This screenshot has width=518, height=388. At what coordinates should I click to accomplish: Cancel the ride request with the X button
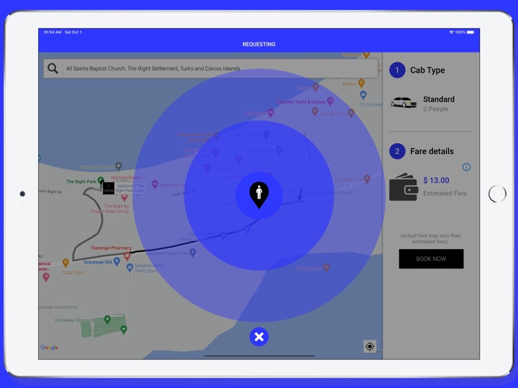259,337
